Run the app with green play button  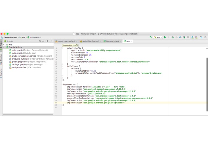pos(165,37)
